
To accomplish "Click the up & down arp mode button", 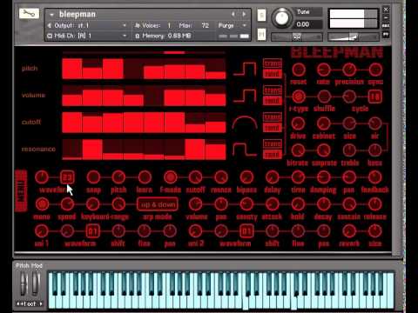I will pos(158,204).
